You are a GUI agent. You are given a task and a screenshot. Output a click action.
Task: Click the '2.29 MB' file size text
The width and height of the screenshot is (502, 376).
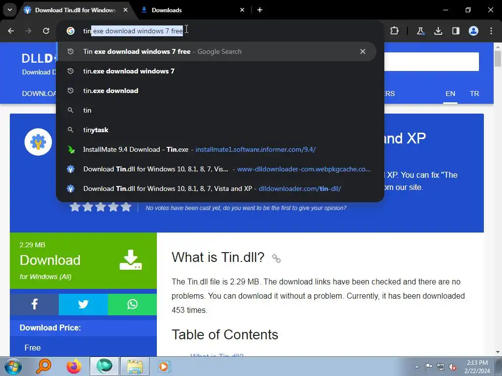[x=32, y=245]
